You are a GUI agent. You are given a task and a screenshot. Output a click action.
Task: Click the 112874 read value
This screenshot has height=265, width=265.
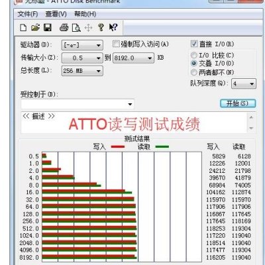pos(241,192)
